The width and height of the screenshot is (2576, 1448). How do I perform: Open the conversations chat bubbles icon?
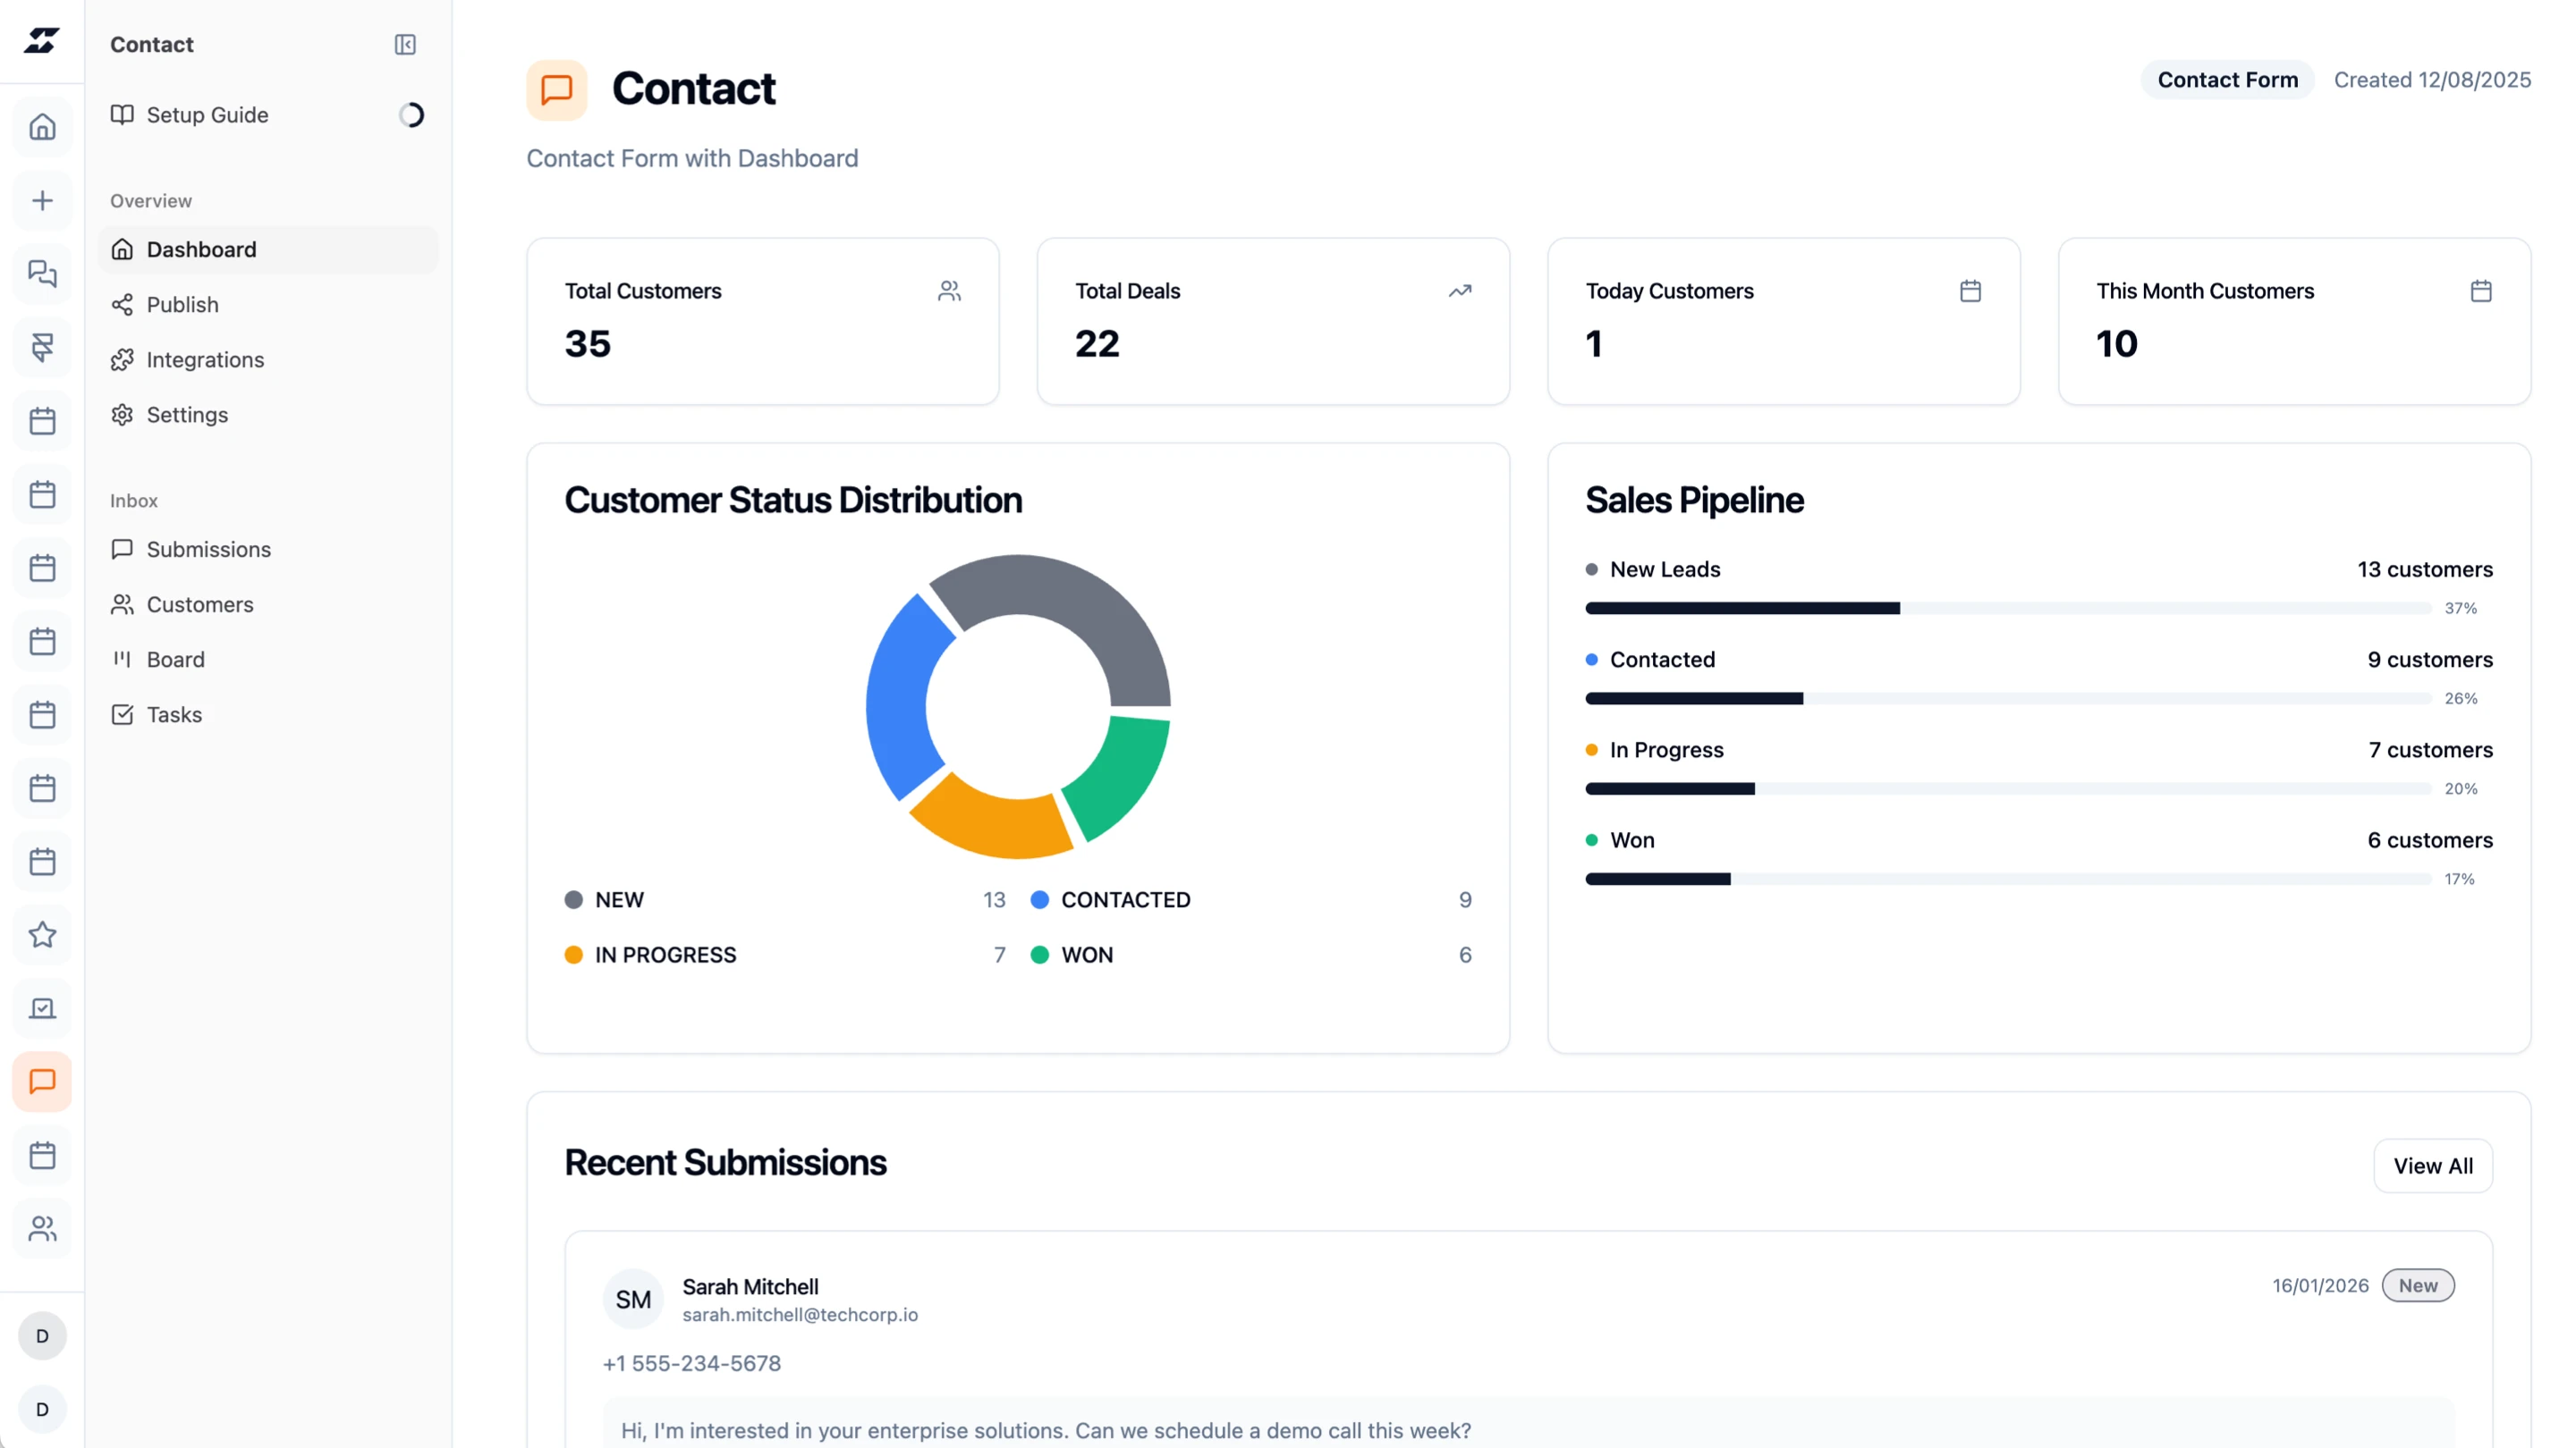[42, 274]
